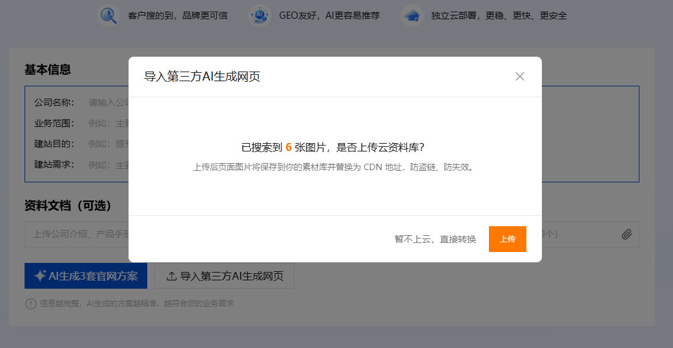Viewport: 673px width, 348px height.
Task: Click the 客户搜的到，品牌更可信 text
Action: click(178, 15)
